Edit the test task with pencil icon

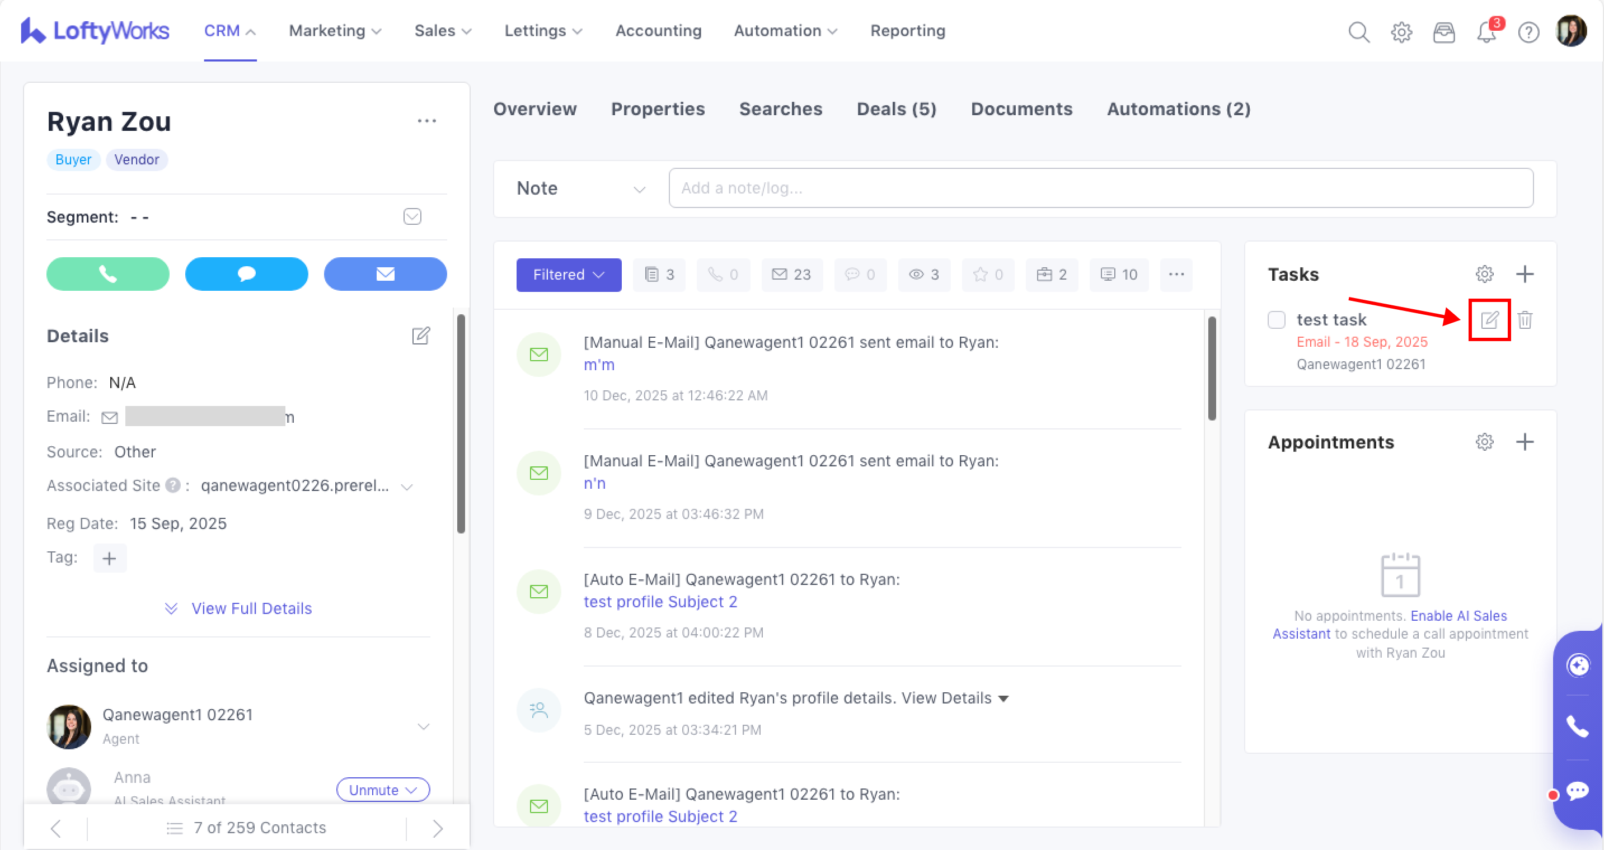[x=1489, y=320]
